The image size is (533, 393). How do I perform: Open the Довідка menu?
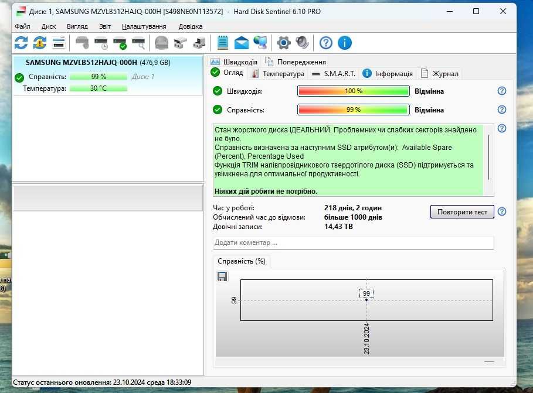click(191, 26)
